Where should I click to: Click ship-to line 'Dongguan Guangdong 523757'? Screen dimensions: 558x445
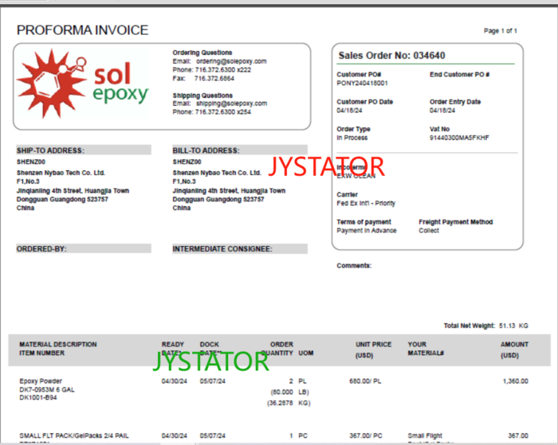coord(62,199)
